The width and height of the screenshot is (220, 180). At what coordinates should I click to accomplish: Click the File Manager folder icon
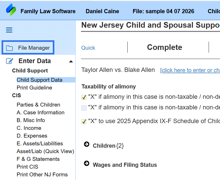point(10,48)
